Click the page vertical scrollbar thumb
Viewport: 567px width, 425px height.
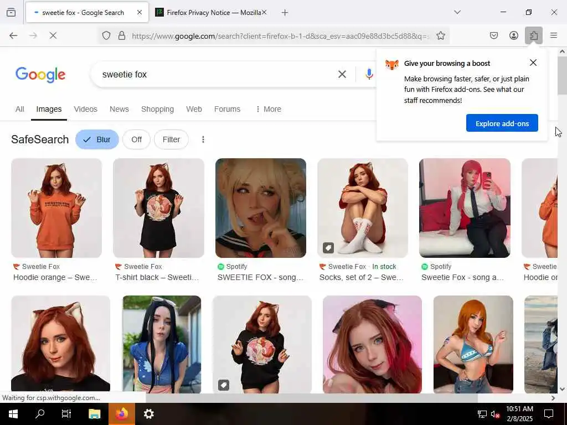[x=562, y=75]
